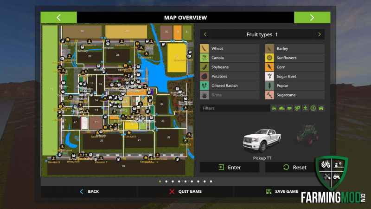
Task: Toggle the greyed-out Grass label
Action: 217,95
